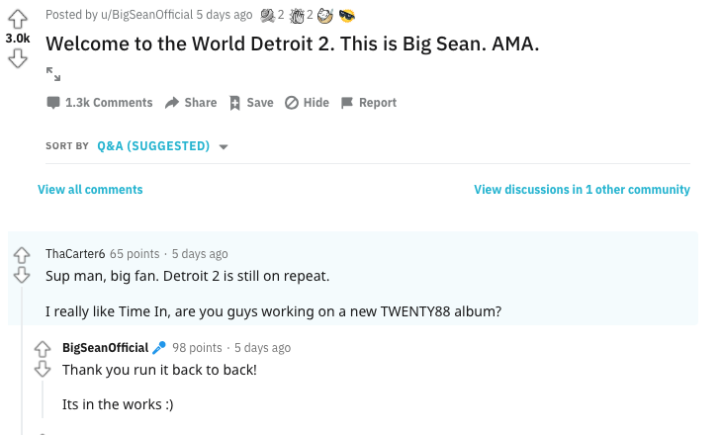The width and height of the screenshot is (722, 435).
Task: Downvote ThaCarter6's comment
Action: tap(22, 275)
